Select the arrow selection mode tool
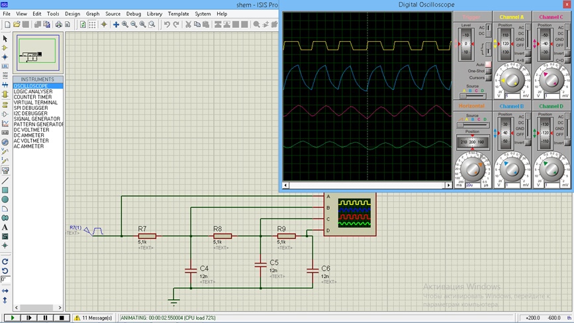This screenshot has width=574, height=323. coord(5,38)
